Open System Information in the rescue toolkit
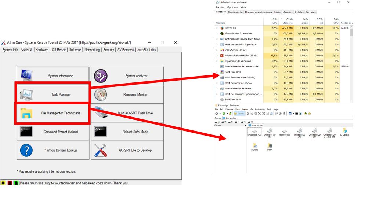 pyautogui.click(x=53, y=75)
